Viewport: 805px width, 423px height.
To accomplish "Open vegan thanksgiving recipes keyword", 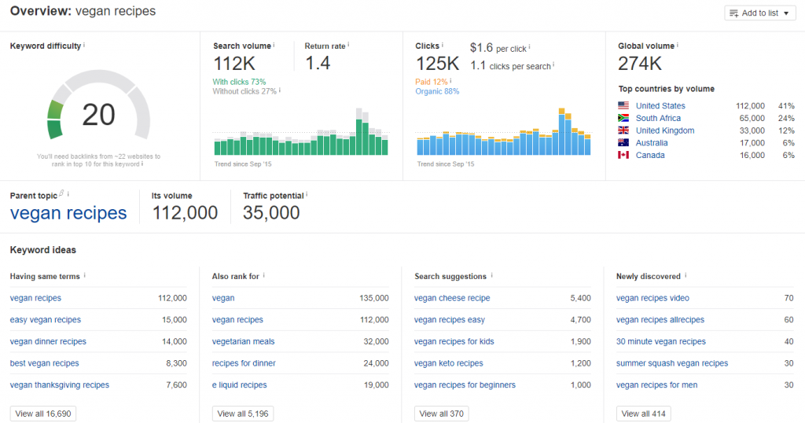I will pyautogui.click(x=60, y=384).
